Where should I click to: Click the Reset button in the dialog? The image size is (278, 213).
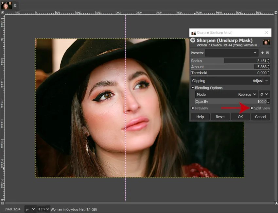(220, 117)
